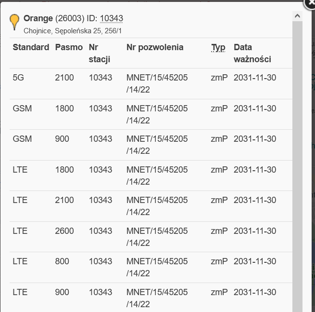Click the LTE 2600 band value

[x=64, y=231]
